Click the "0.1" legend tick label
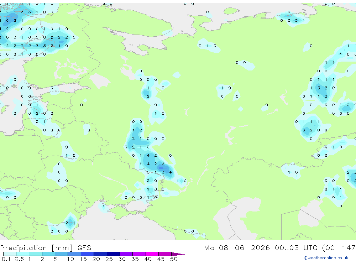The image size is (356, 261). [x=6, y=259]
